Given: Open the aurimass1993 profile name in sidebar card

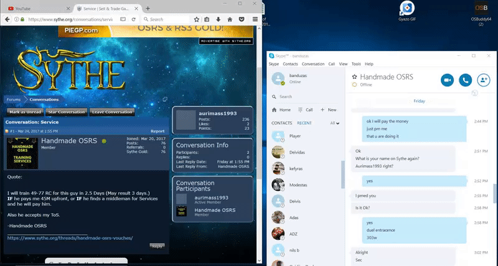Looking at the screenshot, I should (x=217, y=113).
